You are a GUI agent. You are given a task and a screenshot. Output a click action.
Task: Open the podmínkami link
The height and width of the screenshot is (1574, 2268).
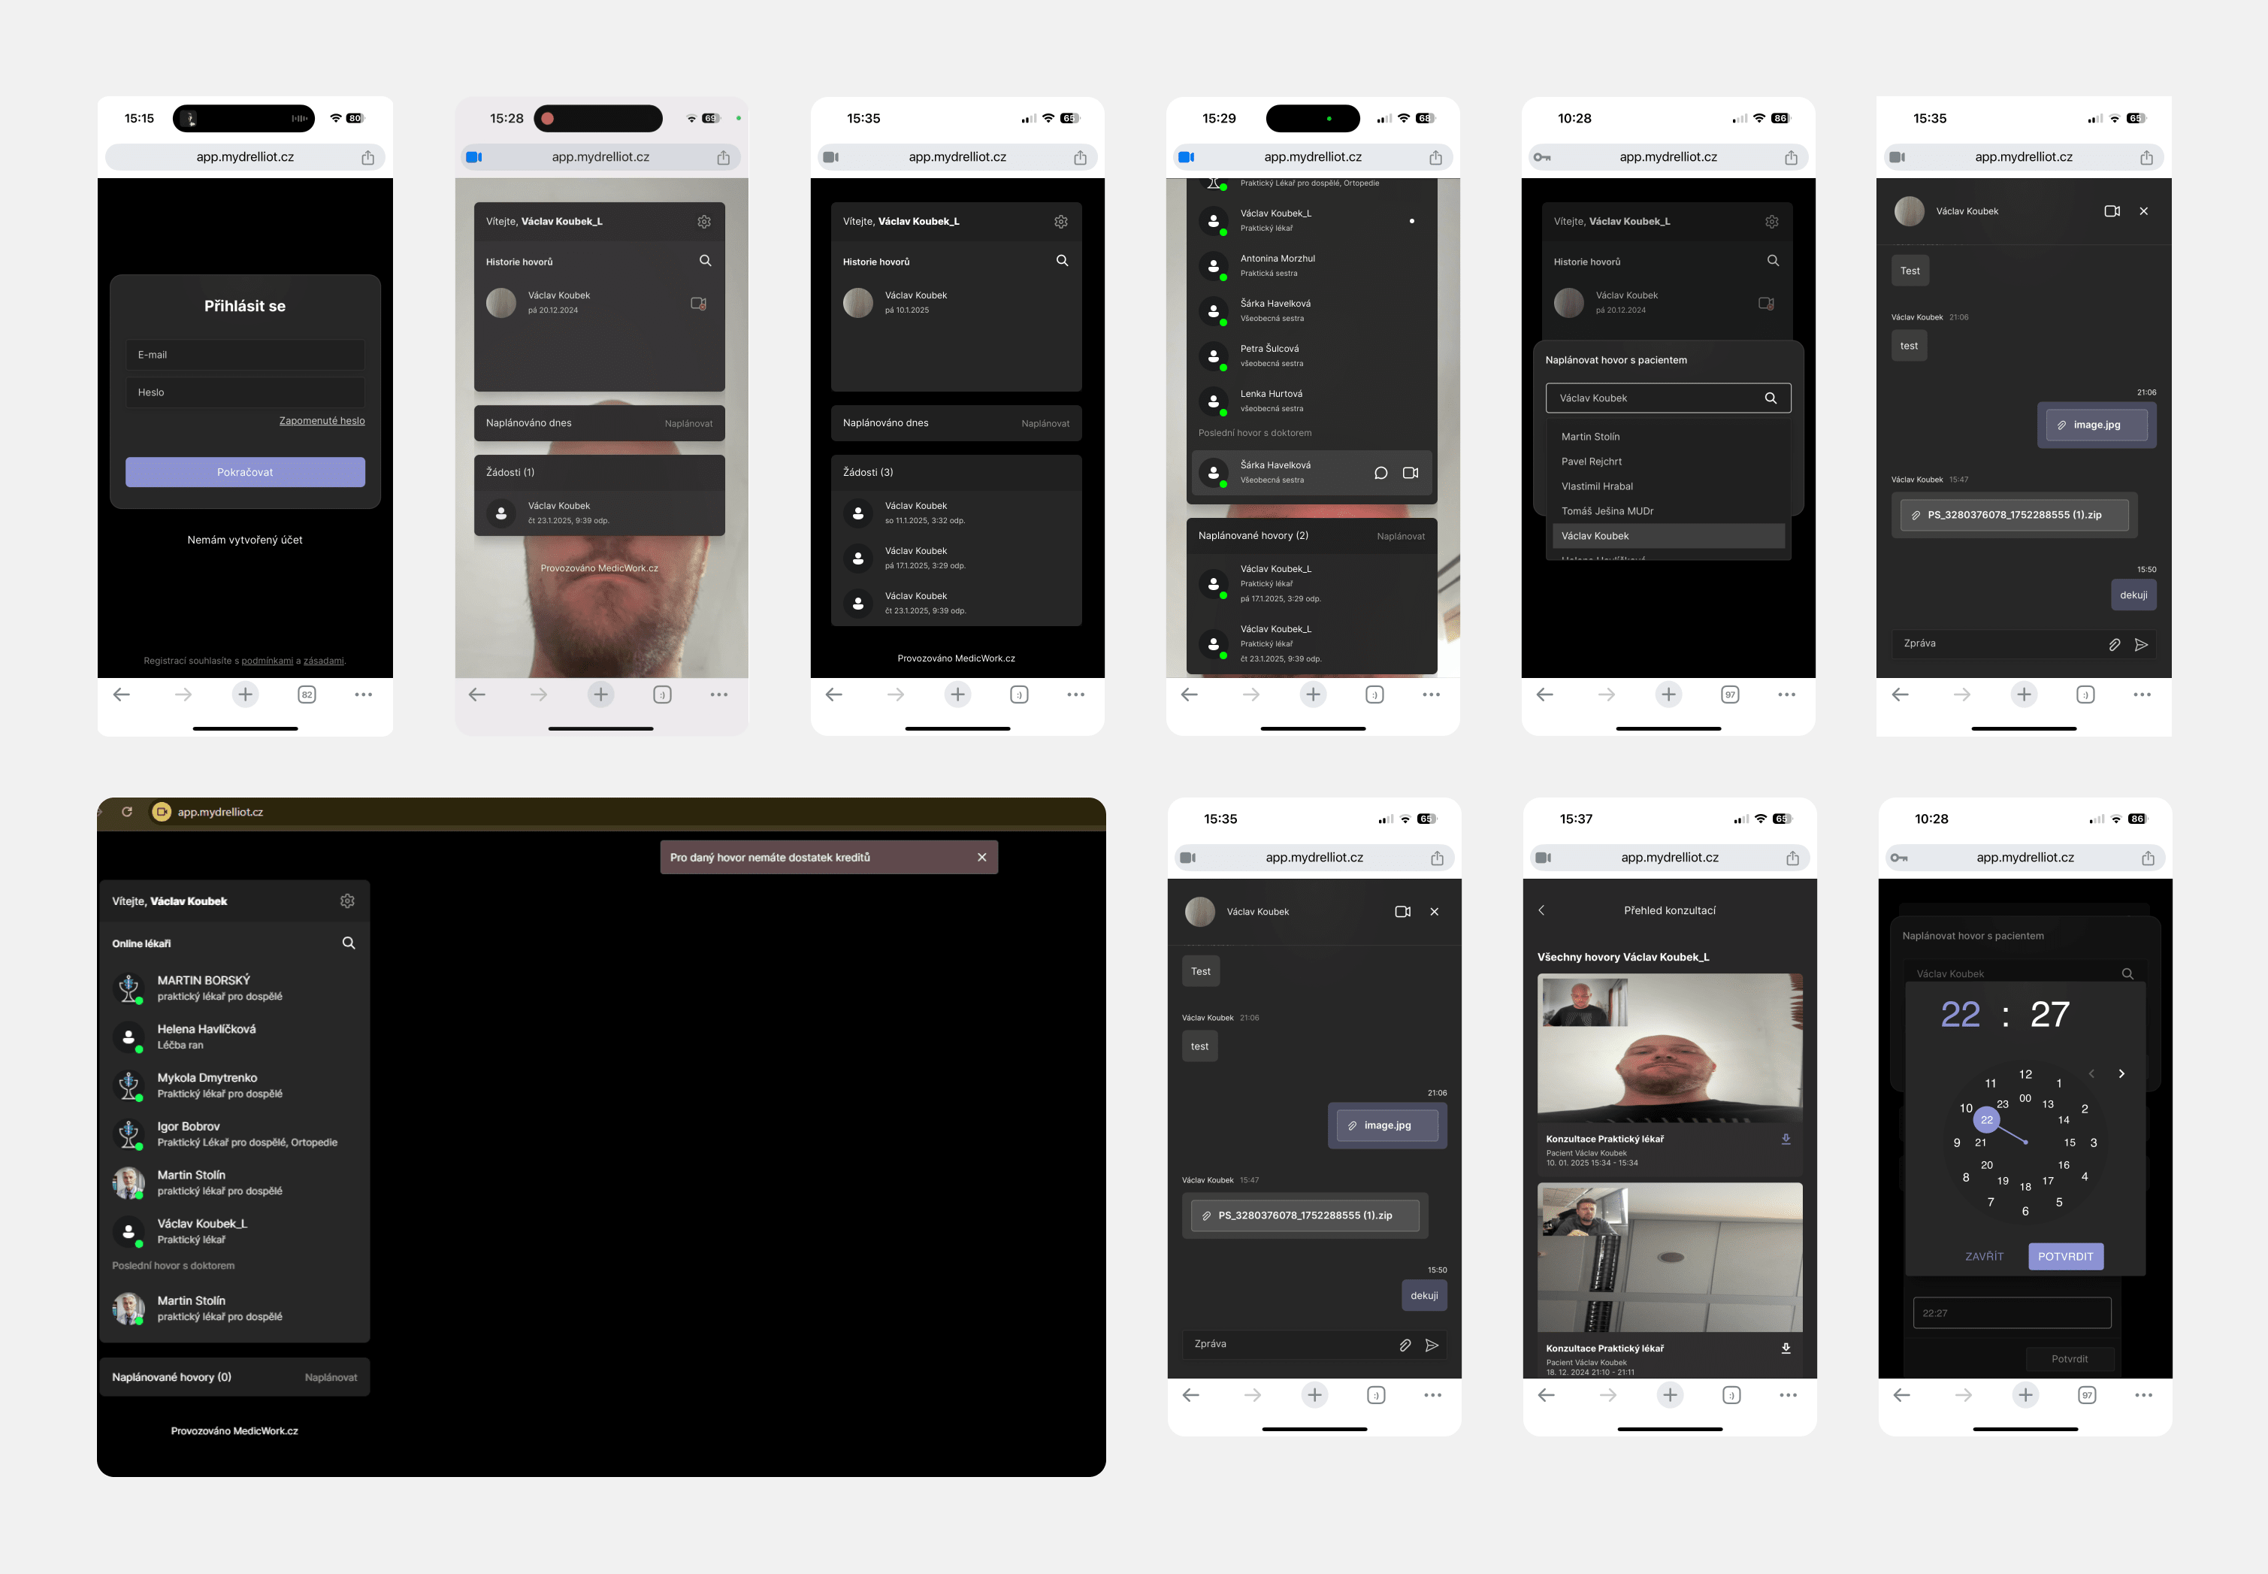tap(268, 661)
